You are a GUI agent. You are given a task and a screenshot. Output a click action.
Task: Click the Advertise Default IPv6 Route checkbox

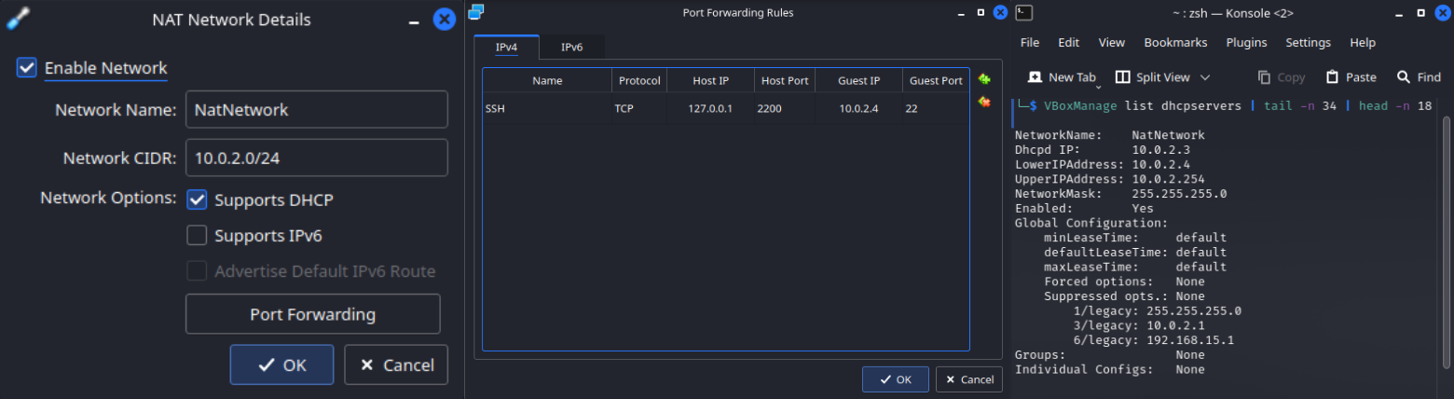point(197,271)
